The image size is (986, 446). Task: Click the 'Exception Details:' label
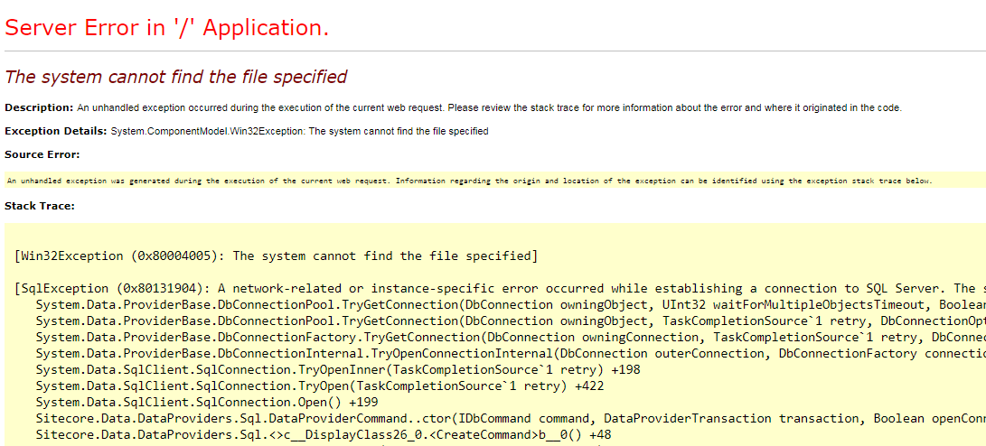(56, 131)
